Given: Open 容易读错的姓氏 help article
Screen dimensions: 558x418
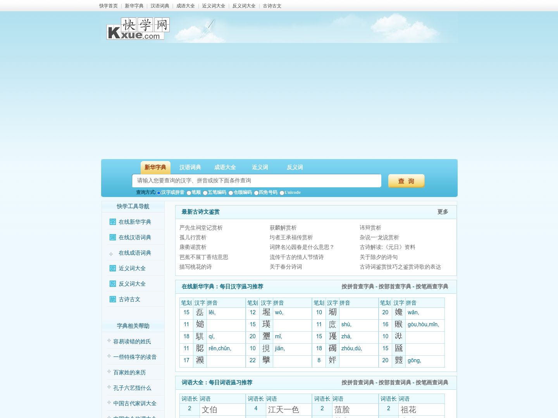Looking at the screenshot, I should coord(132,341).
